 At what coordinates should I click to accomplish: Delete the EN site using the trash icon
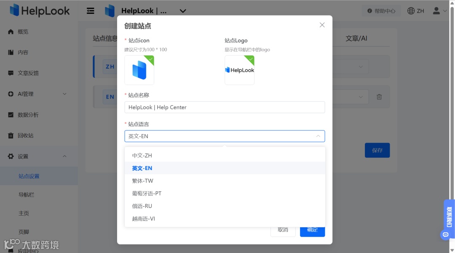click(379, 96)
